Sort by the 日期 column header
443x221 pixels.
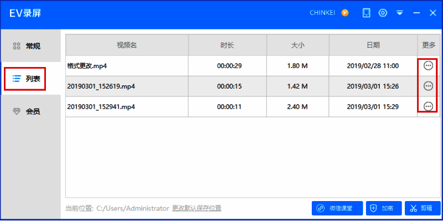(373, 45)
